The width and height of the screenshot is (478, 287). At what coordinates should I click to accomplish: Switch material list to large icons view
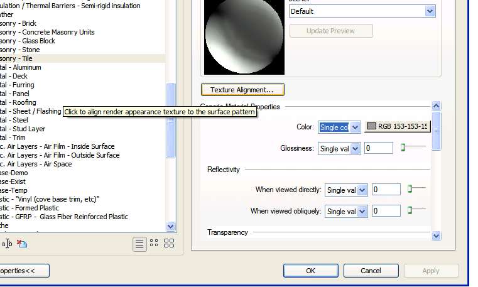pyautogui.click(x=169, y=243)
